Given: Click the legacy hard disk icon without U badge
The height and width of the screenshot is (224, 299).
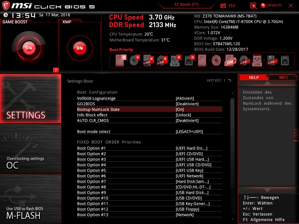Looking at the screenshot, I should (x=202, y=61).
